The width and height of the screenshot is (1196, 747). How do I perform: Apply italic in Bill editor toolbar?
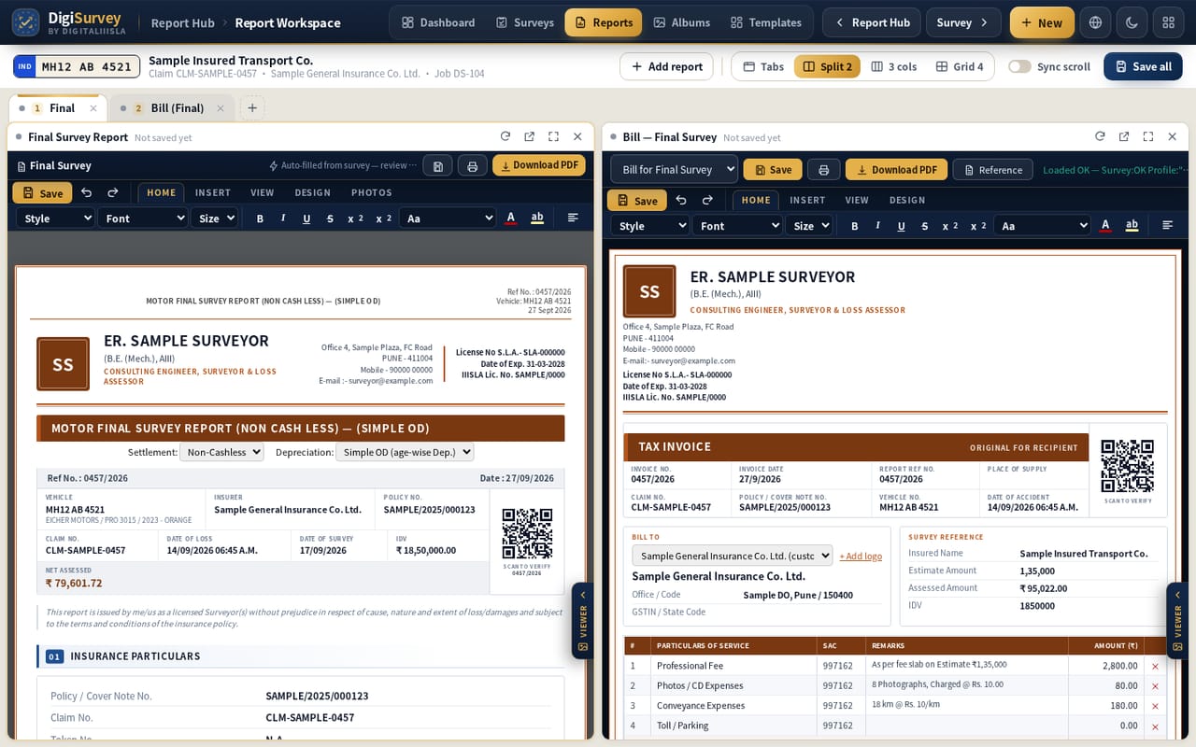(877, 226)
